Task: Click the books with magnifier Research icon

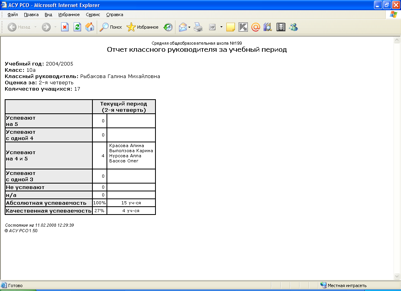Action: pyautogui.click(x=268, y=27)
